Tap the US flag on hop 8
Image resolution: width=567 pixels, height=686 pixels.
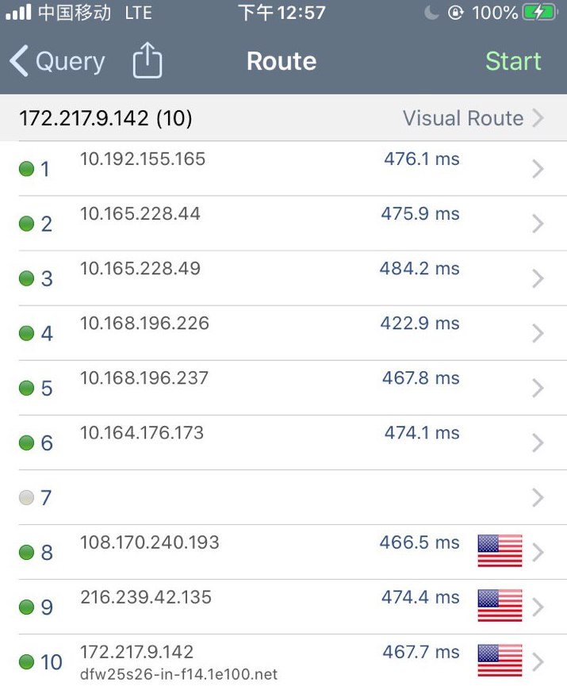(x=500, y=550)
